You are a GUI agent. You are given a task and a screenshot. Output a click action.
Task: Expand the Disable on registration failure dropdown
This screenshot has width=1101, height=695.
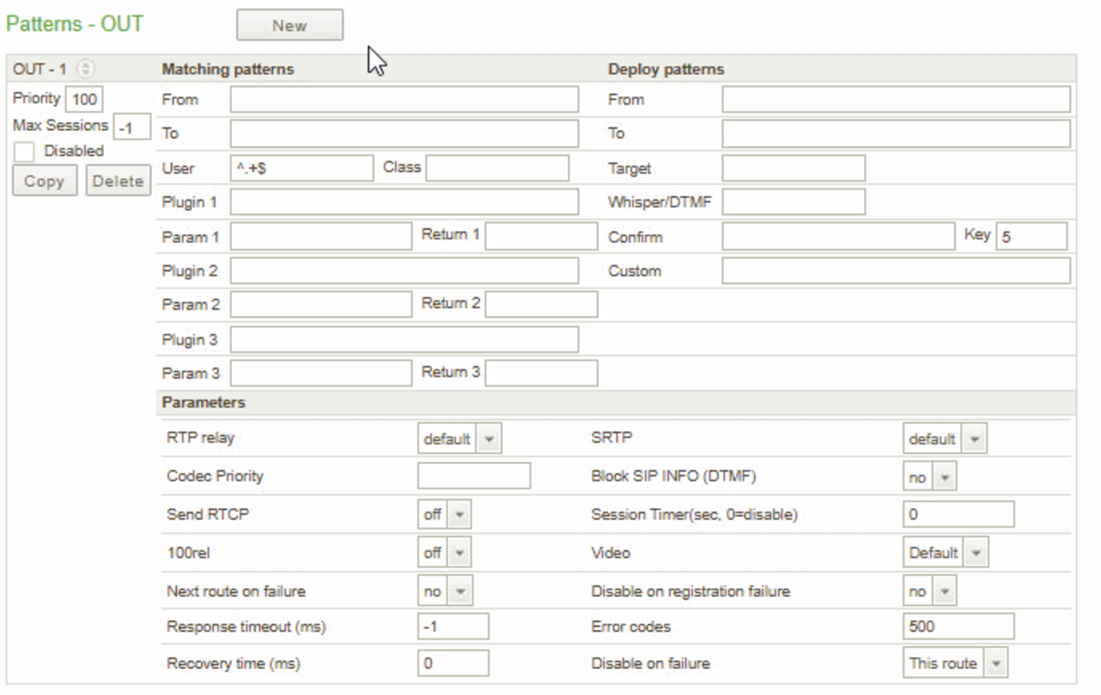point(930,591)
